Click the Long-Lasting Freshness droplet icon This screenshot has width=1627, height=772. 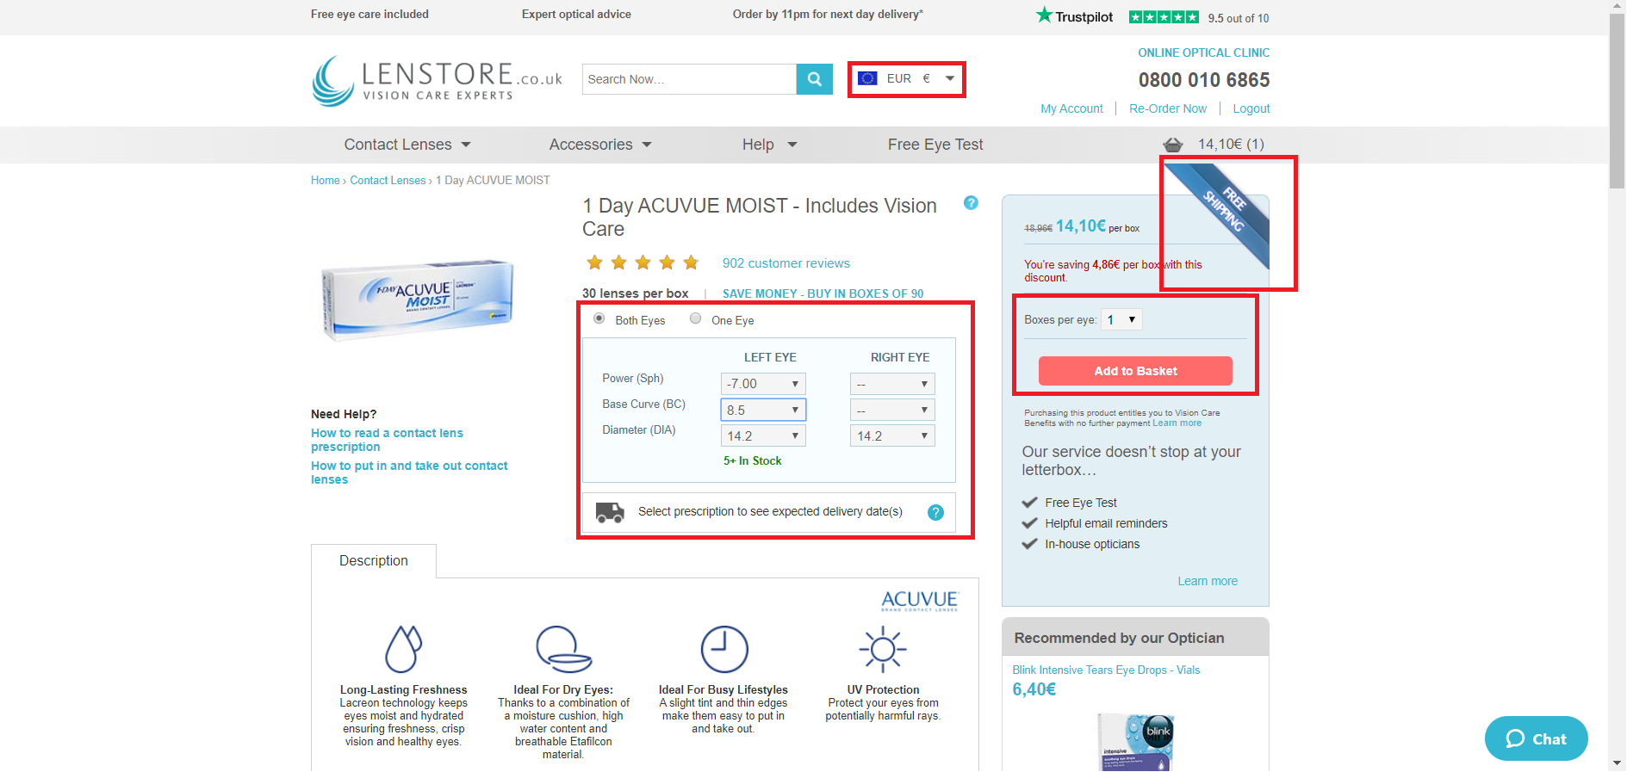403,649
